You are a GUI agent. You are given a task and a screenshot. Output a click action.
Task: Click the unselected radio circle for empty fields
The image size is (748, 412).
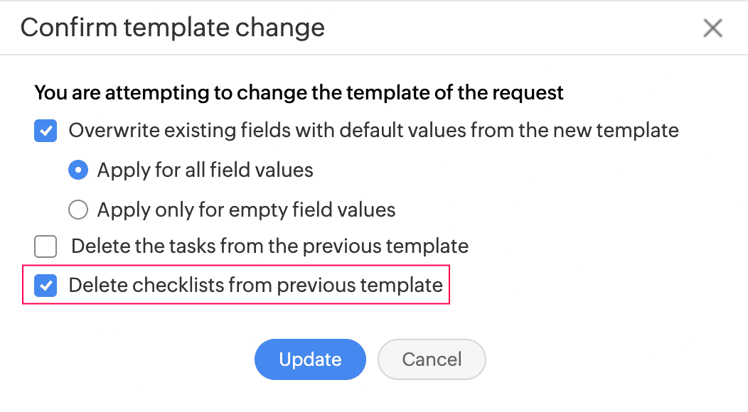click(x=78, y=210)
